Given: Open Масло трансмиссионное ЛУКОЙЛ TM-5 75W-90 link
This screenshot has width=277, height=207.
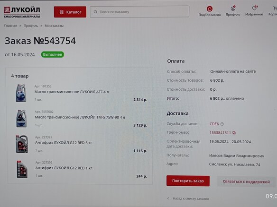Looking at the screenshot, I should (80, 117).
